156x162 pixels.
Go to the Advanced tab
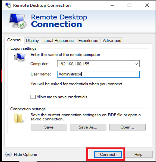pyautogui.click(x=112, y=40)
